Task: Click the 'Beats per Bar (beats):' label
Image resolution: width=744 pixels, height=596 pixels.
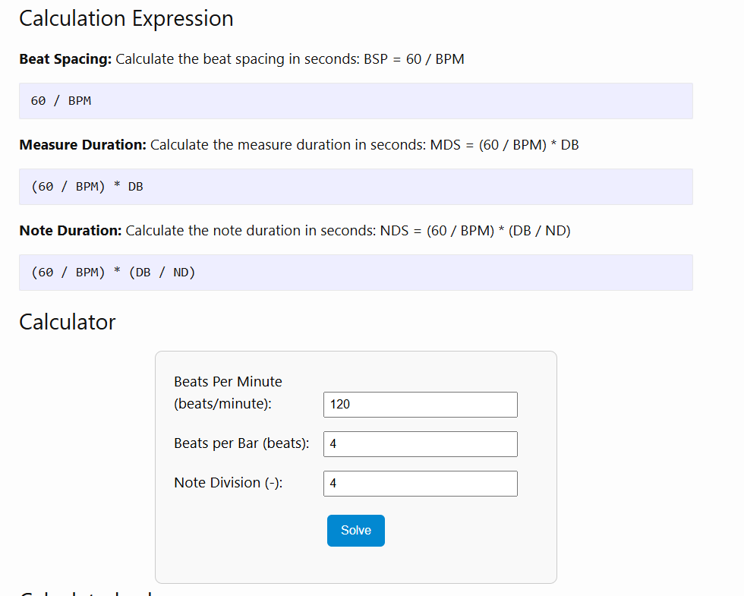Action: point(241,443)
